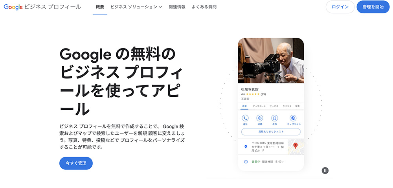This screenshot has width=393, height=188.
Task: Pause the phone mockup animation
Action: pyautogui.click(x=325, y=171)
